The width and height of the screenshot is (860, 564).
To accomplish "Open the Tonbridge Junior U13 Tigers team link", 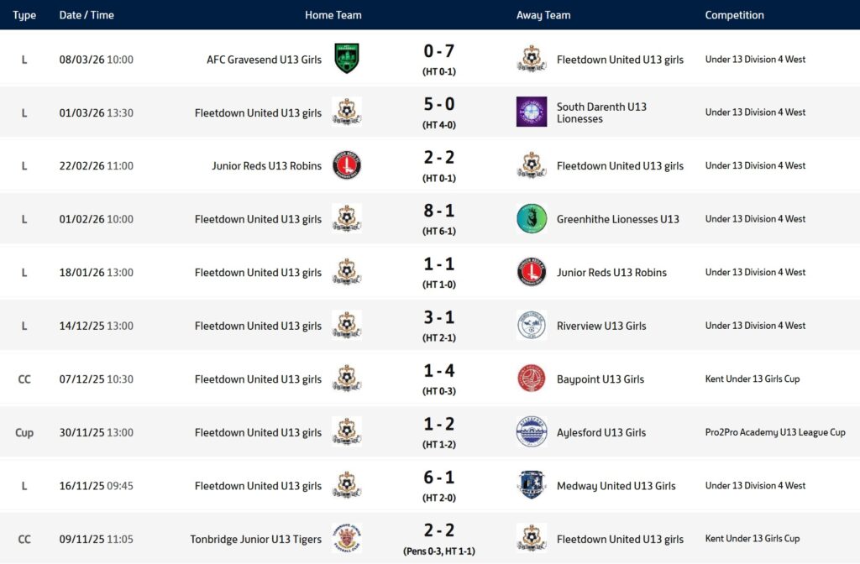I will coord(255,539).
